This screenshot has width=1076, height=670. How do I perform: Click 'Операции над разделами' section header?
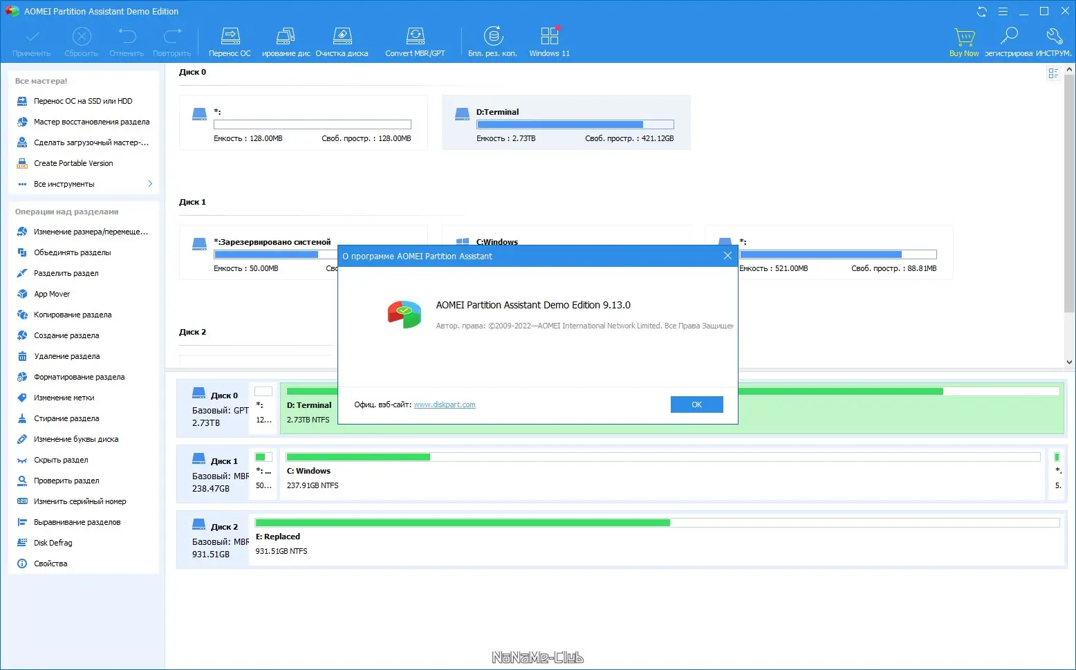(x=67, y=212)
